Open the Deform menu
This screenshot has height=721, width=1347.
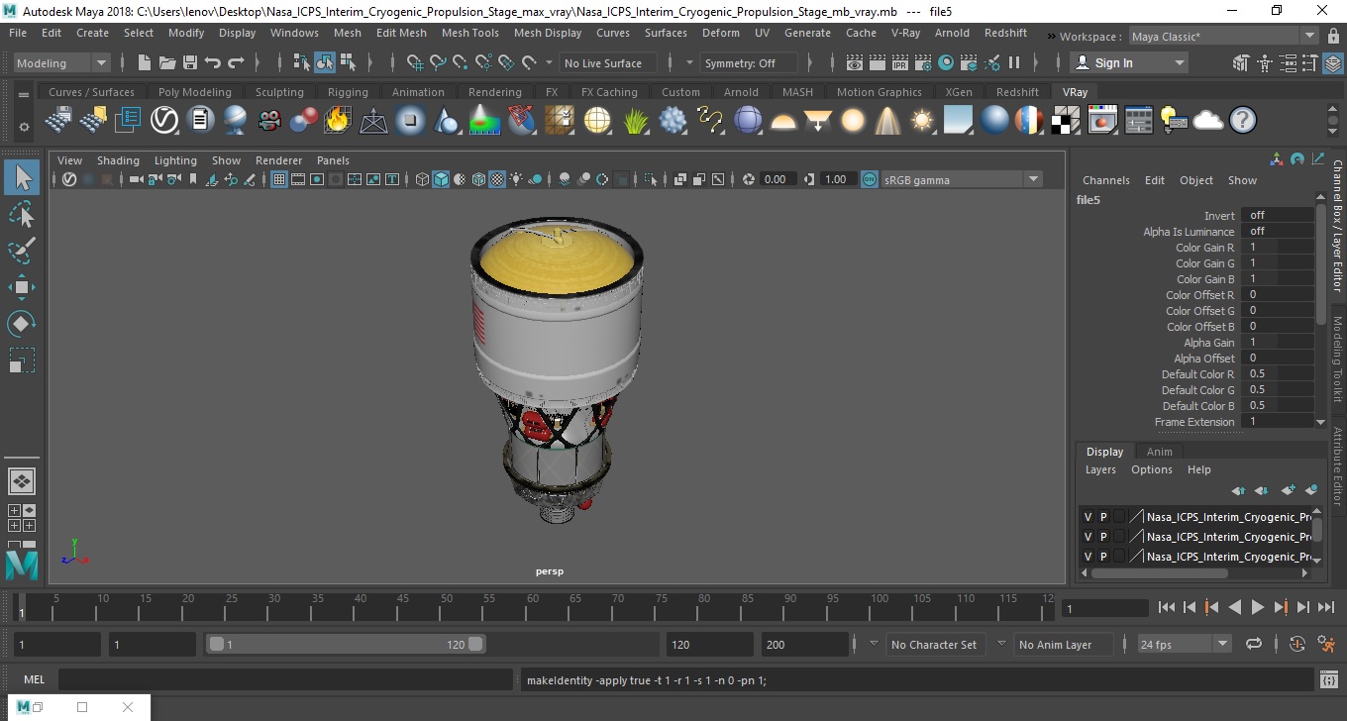coord(720,33)
